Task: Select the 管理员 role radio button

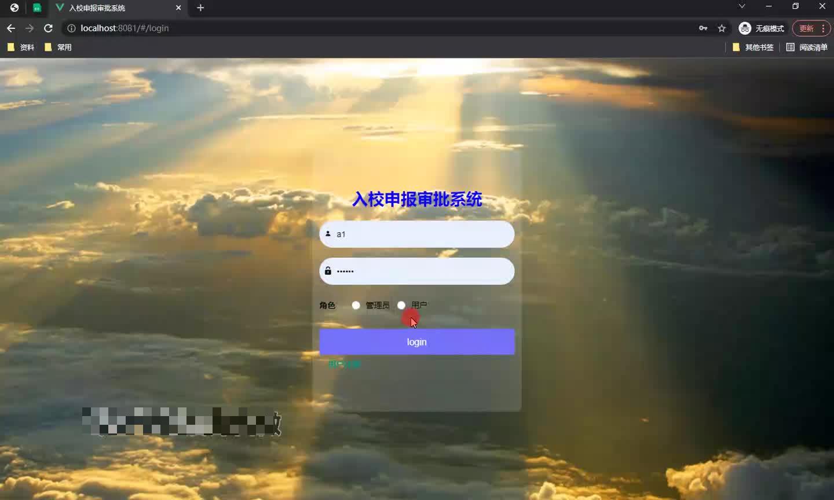Action: click(x=356, y=305)
